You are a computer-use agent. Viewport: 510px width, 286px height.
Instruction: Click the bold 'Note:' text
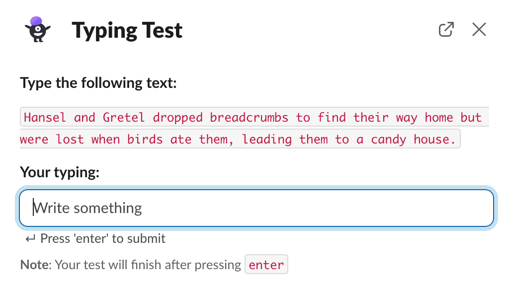point(36,265)
